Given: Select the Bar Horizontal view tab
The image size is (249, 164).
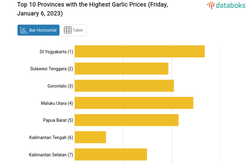Looking at the screenshot, I should point(39,30).
